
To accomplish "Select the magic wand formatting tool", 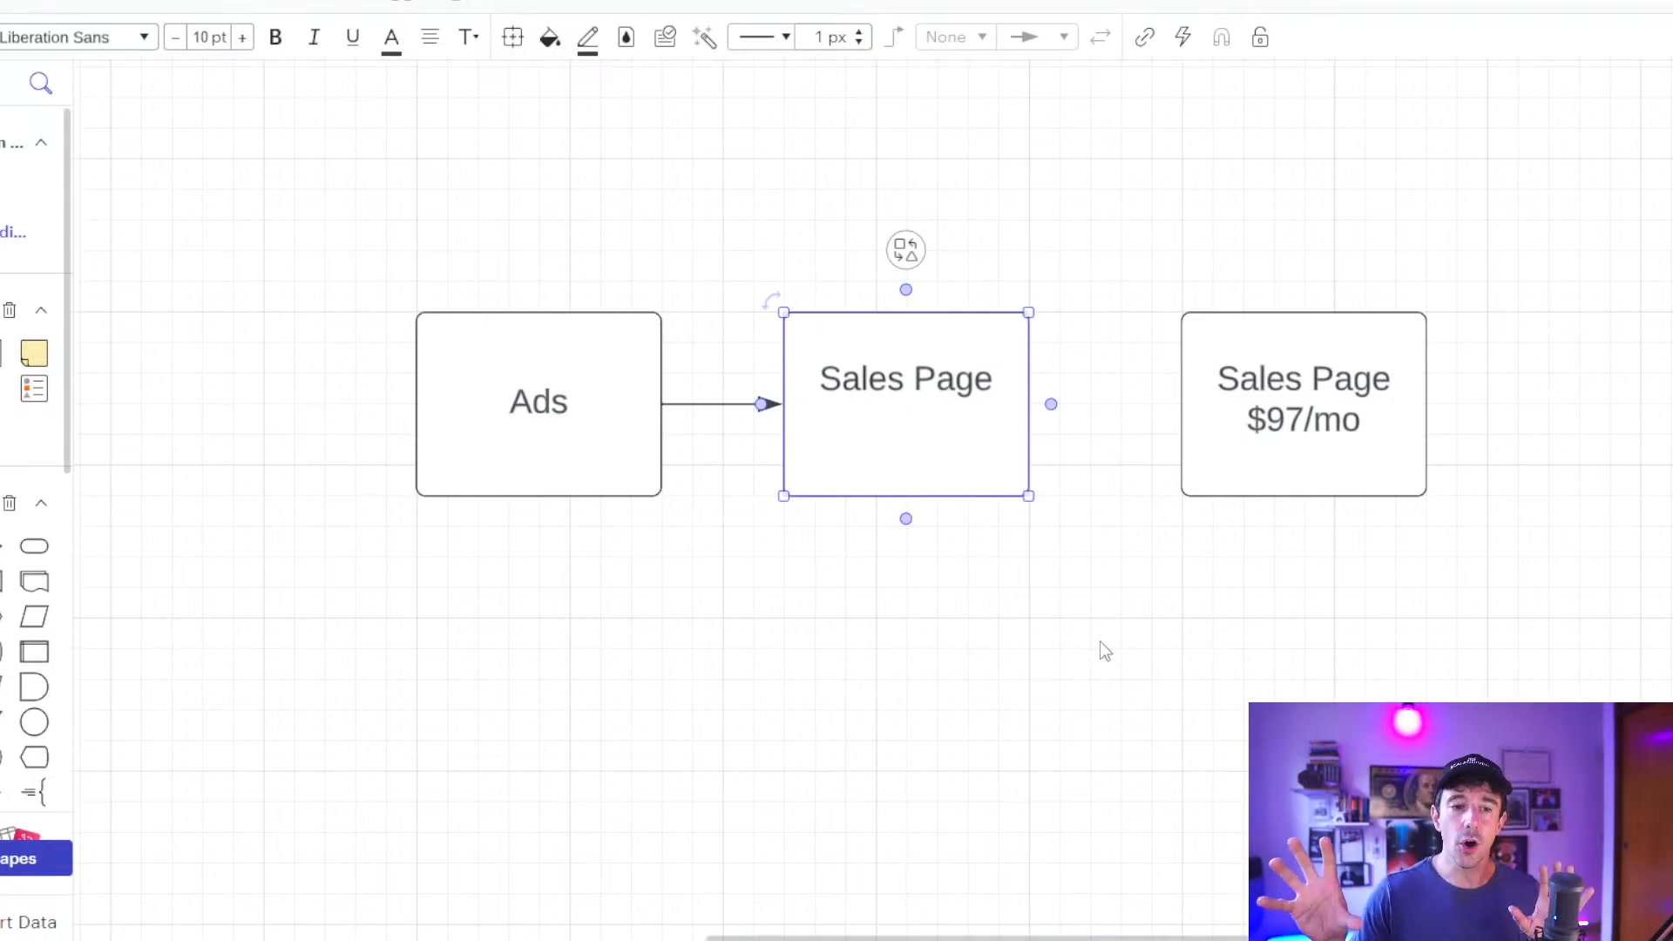I will (704, 37).
